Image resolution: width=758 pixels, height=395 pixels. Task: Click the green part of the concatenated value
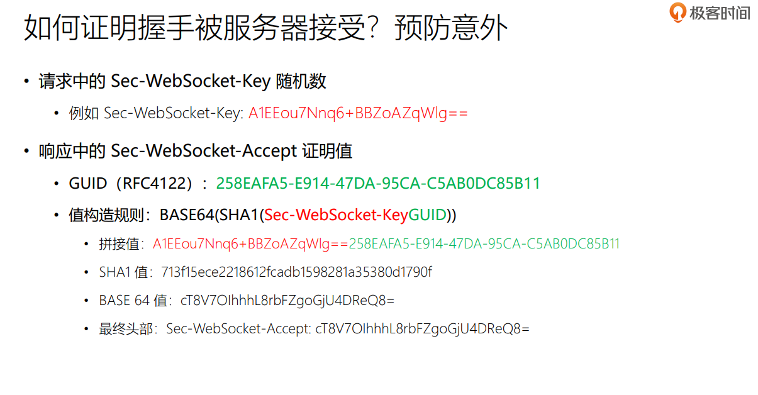pyautogui.click(x=484, y=244)
